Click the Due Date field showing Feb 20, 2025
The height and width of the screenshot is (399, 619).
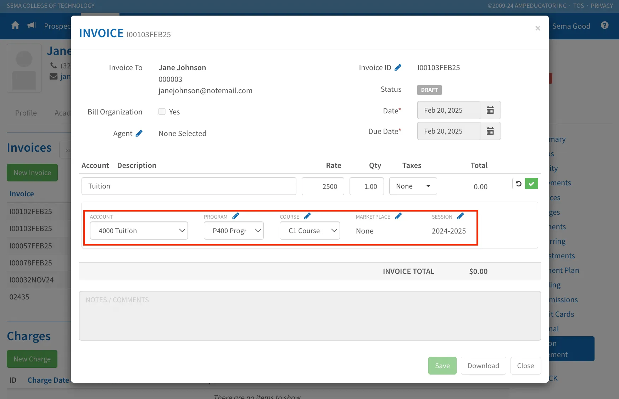tap(449, 131)
